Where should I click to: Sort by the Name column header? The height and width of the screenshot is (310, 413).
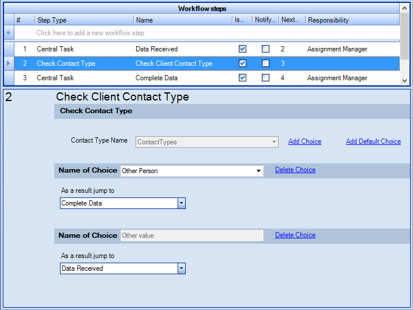click(x=183, y=20)
